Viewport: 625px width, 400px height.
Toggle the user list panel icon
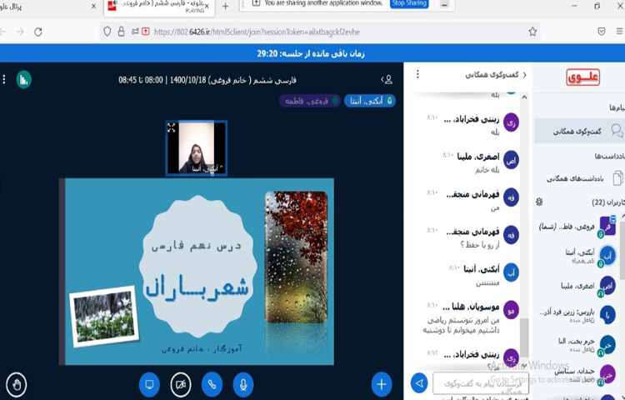coord(387,80)
